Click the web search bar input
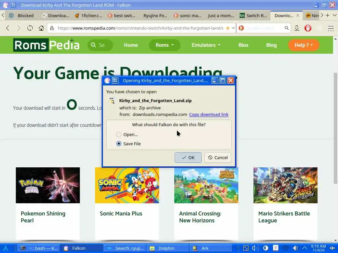338x253 pixels. pyautogui.click(x=264, y=28)
